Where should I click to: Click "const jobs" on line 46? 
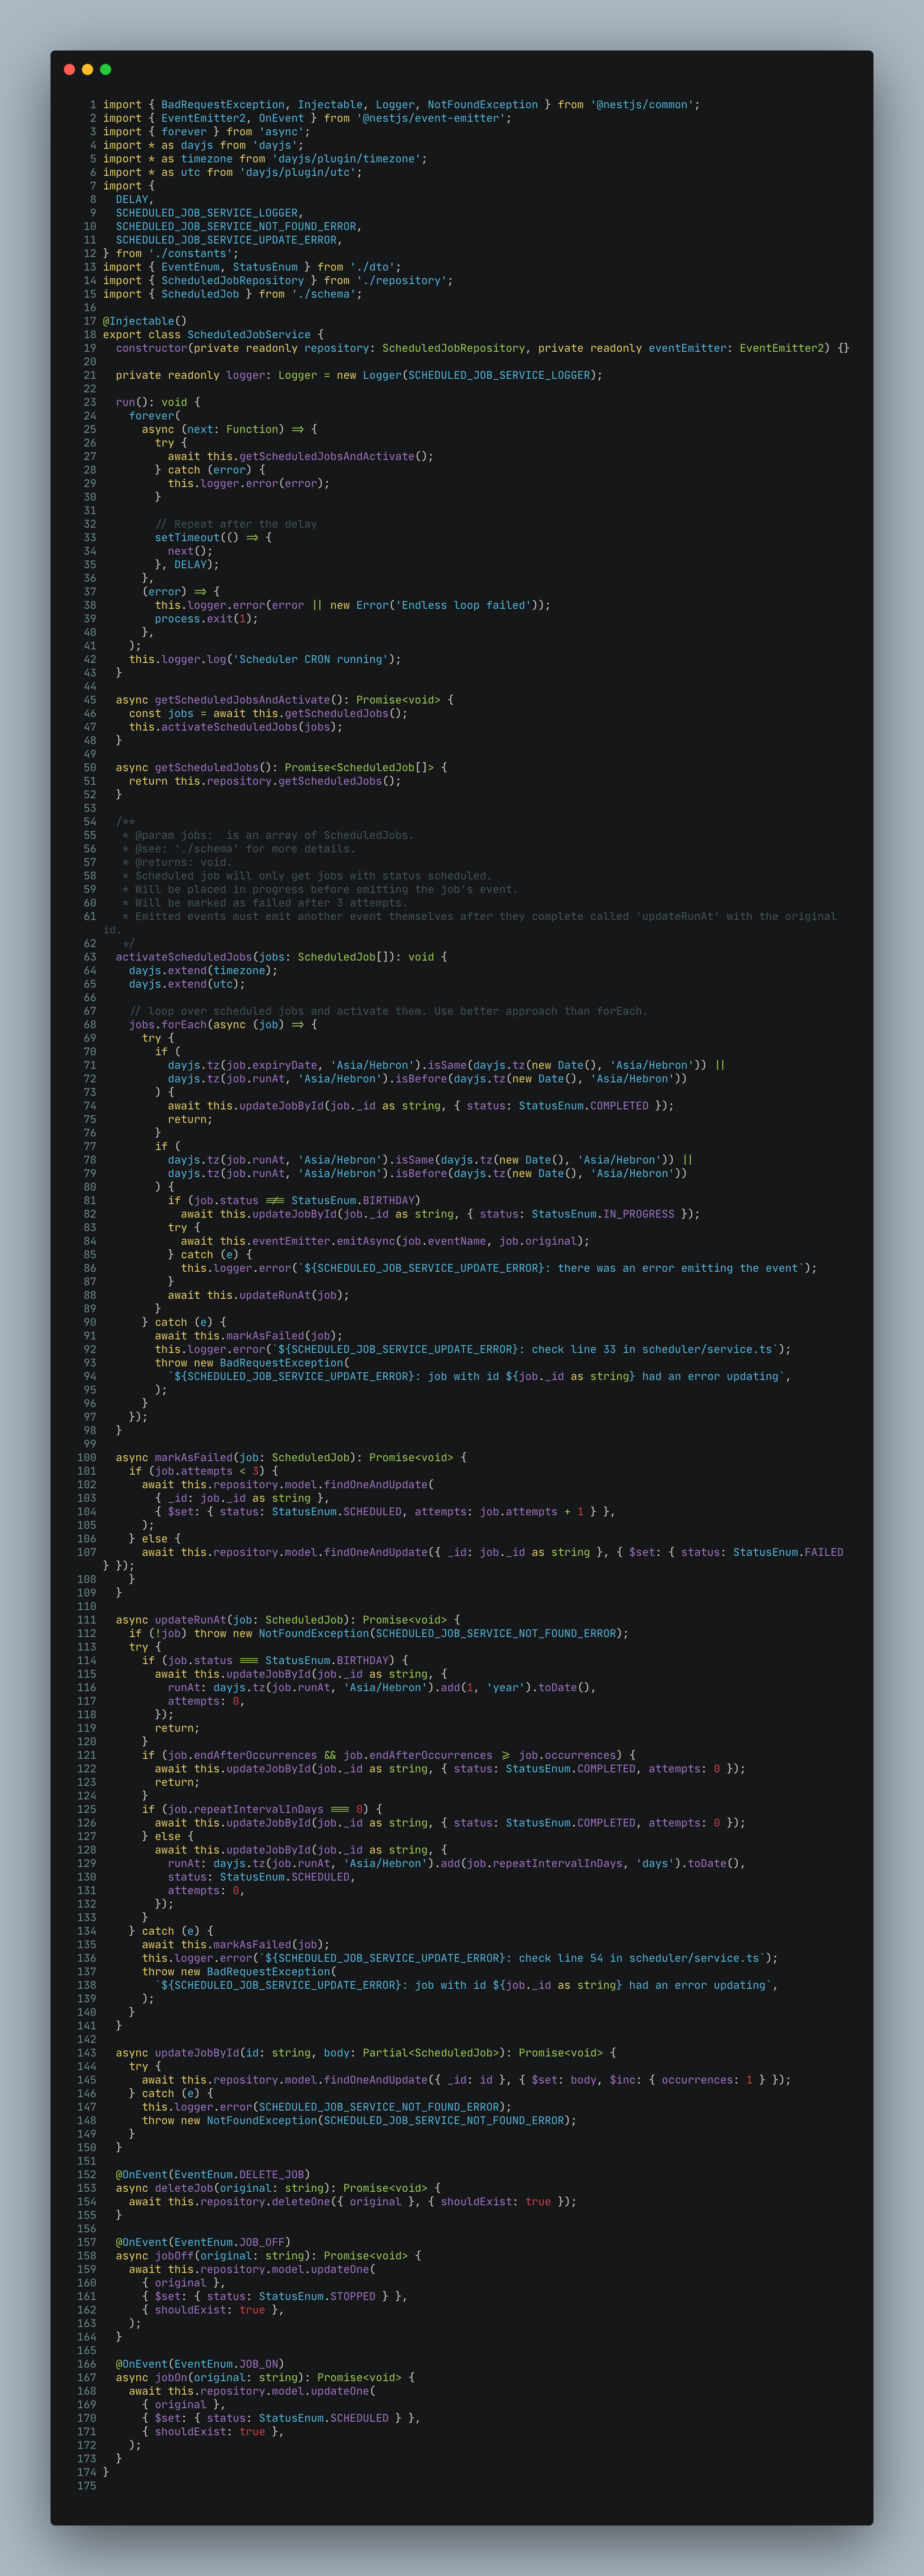[161, 713]
